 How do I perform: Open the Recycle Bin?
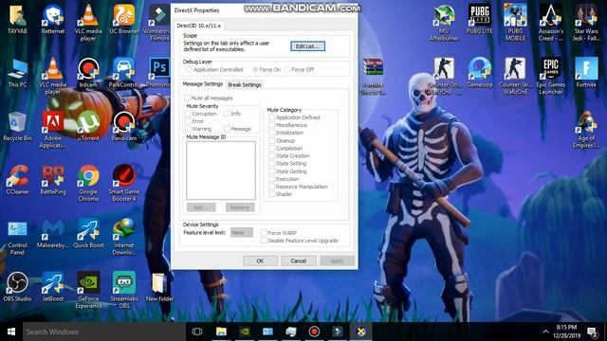coord(17,126)
